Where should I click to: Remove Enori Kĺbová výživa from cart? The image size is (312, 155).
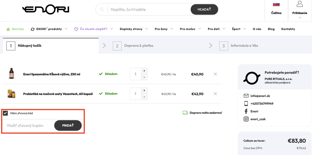pos(215,74)
